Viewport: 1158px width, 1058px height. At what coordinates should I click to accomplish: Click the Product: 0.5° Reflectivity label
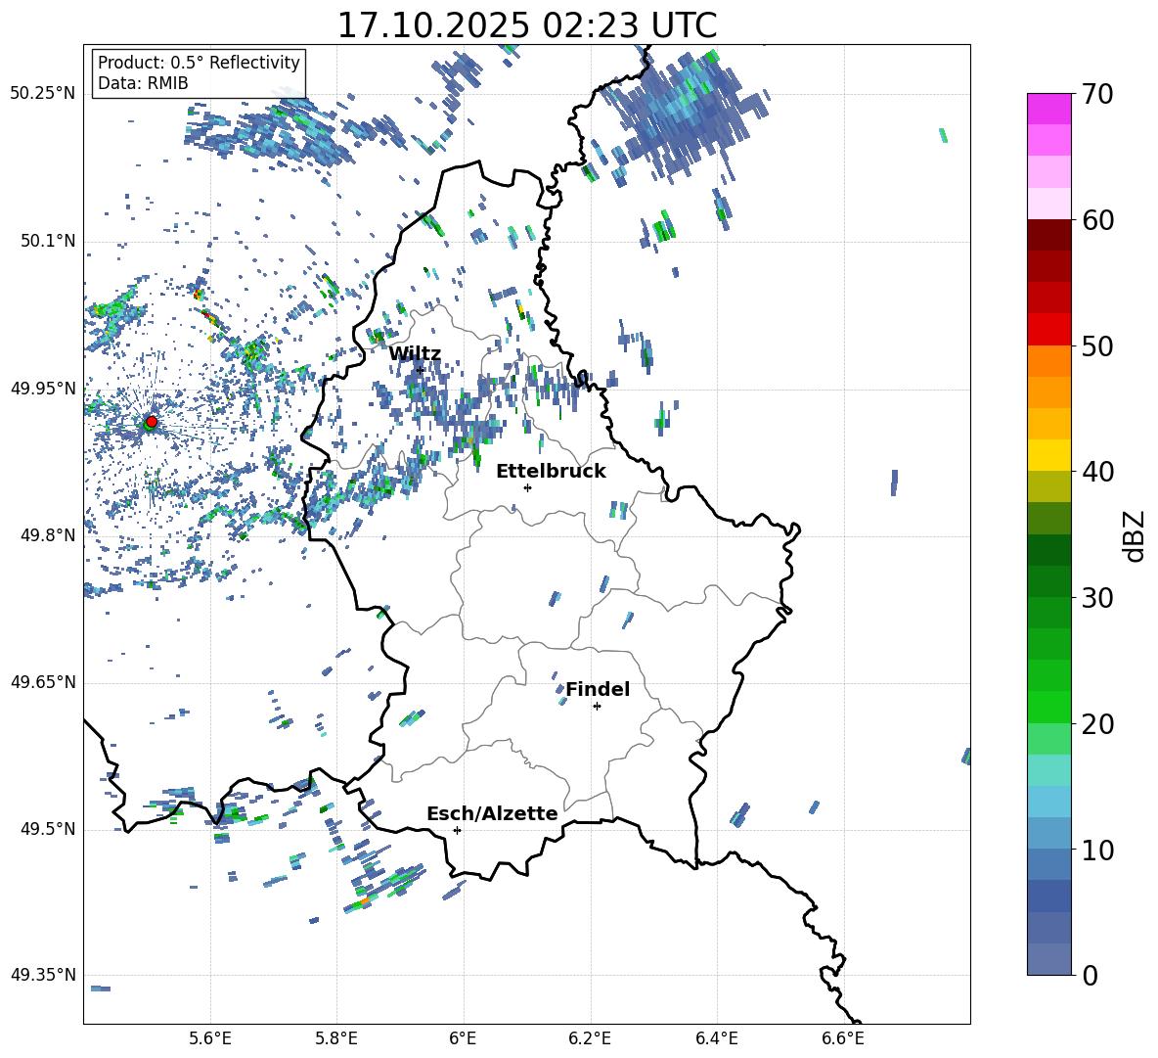click(x=199, y=62)
